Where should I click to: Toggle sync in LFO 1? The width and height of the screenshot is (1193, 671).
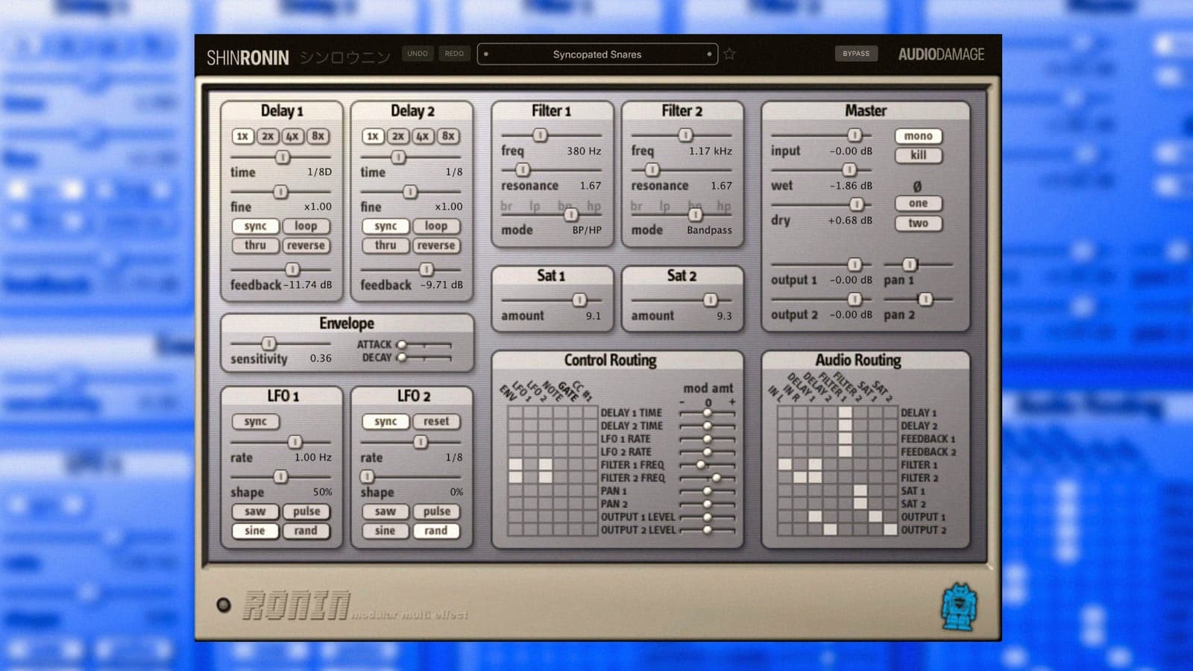pos(255,421)
